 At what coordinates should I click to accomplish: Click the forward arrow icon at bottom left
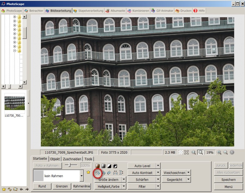point(27,189)
